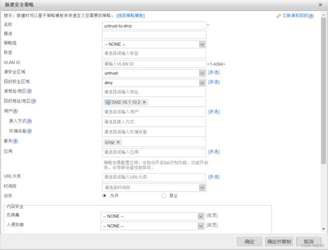The width and height of the screenshot is (328, 250).
Task: Click 选择策略模板 link
Action: click(131, 16)
